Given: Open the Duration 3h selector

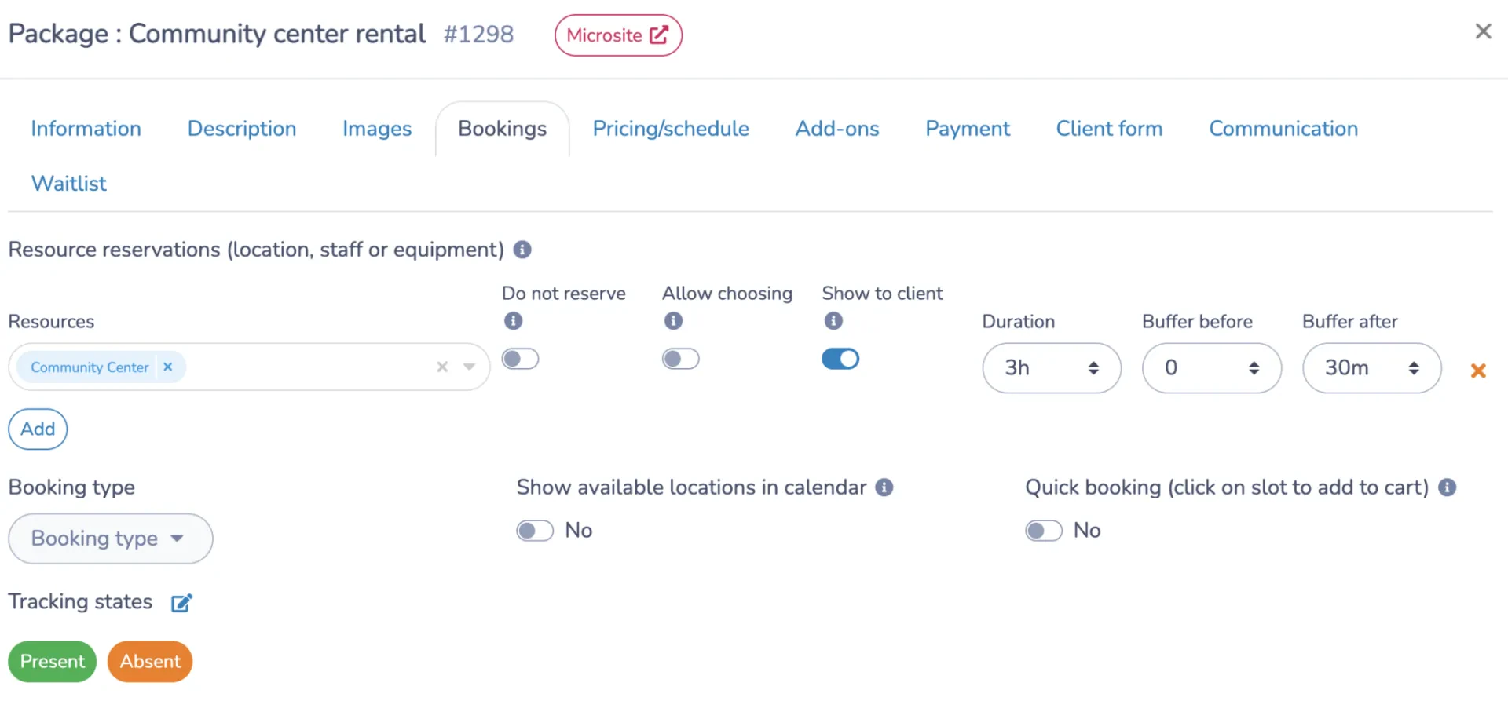Looking at the screenshot, I should (x=1052, y=367).
